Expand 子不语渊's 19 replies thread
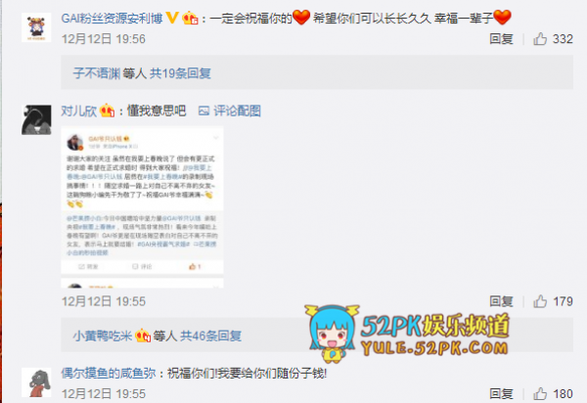The width and height of the screenshot is (587, 403). (142, 73)
